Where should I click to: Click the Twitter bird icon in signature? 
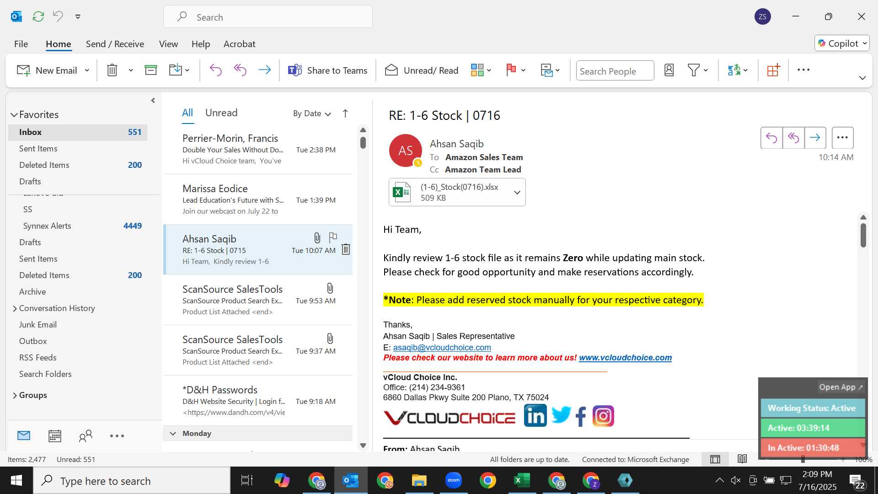point(561,414)
